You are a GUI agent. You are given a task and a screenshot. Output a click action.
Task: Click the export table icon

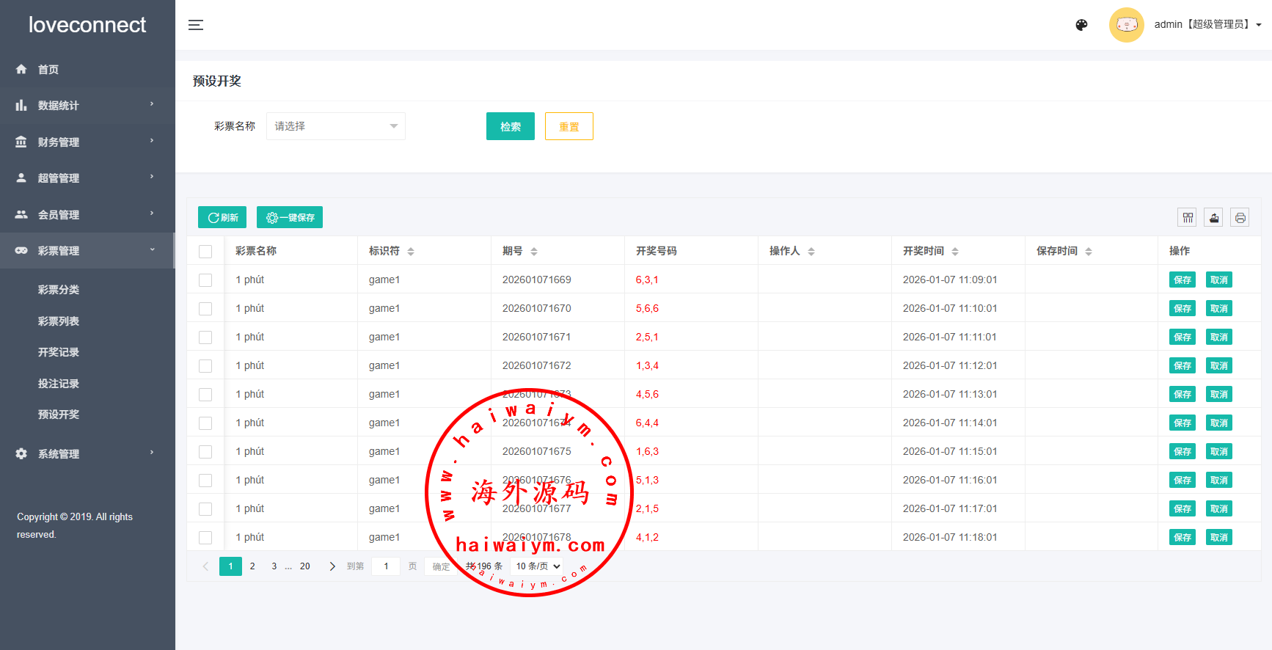[1214, 217]
